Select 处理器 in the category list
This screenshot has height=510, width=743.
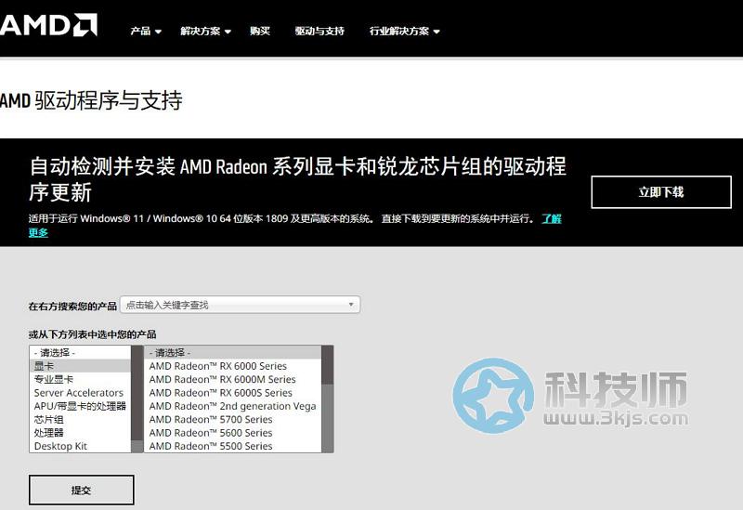80,432
